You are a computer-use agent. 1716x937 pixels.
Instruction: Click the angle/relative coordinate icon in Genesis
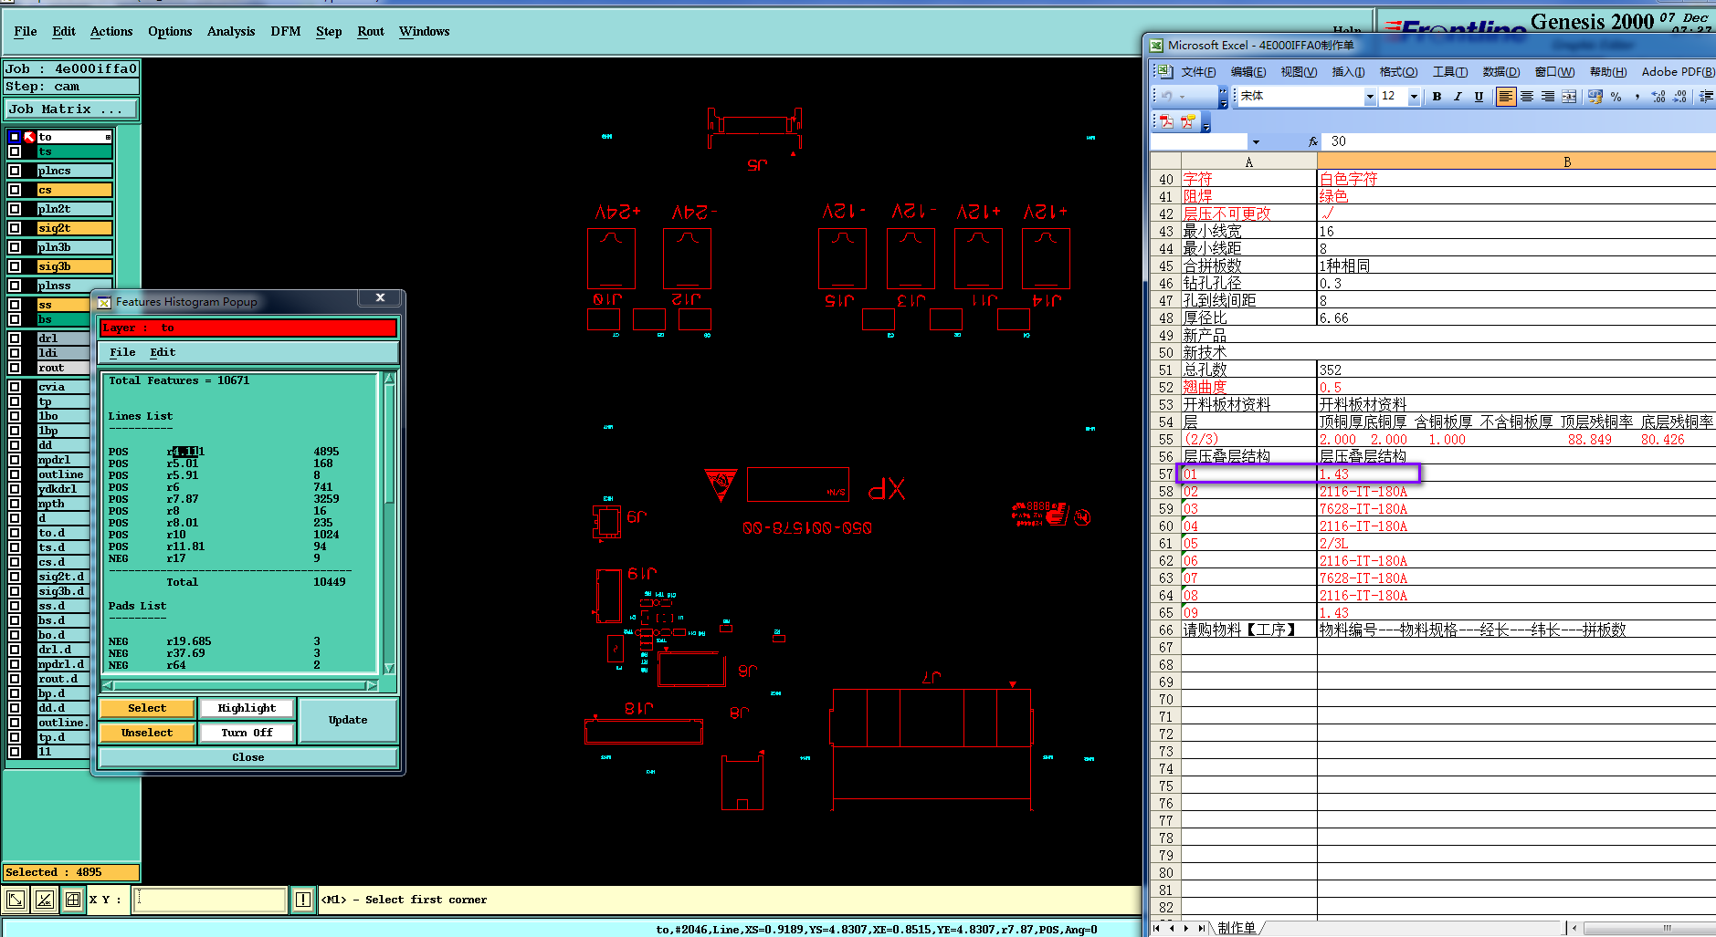(44, 901)
